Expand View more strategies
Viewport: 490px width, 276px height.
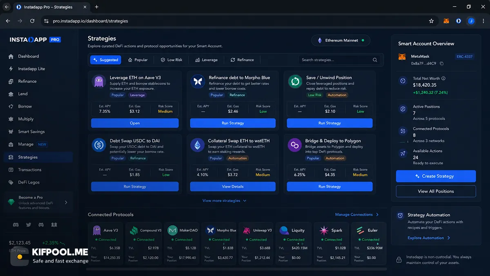(x=225, y=201)
